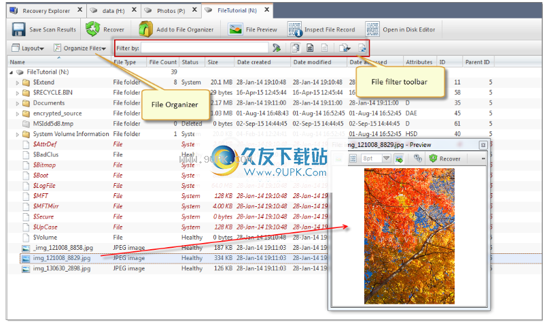Click the hex view icon in Preview window
Viewport: 543px width, 322px height.
point(353,159)
